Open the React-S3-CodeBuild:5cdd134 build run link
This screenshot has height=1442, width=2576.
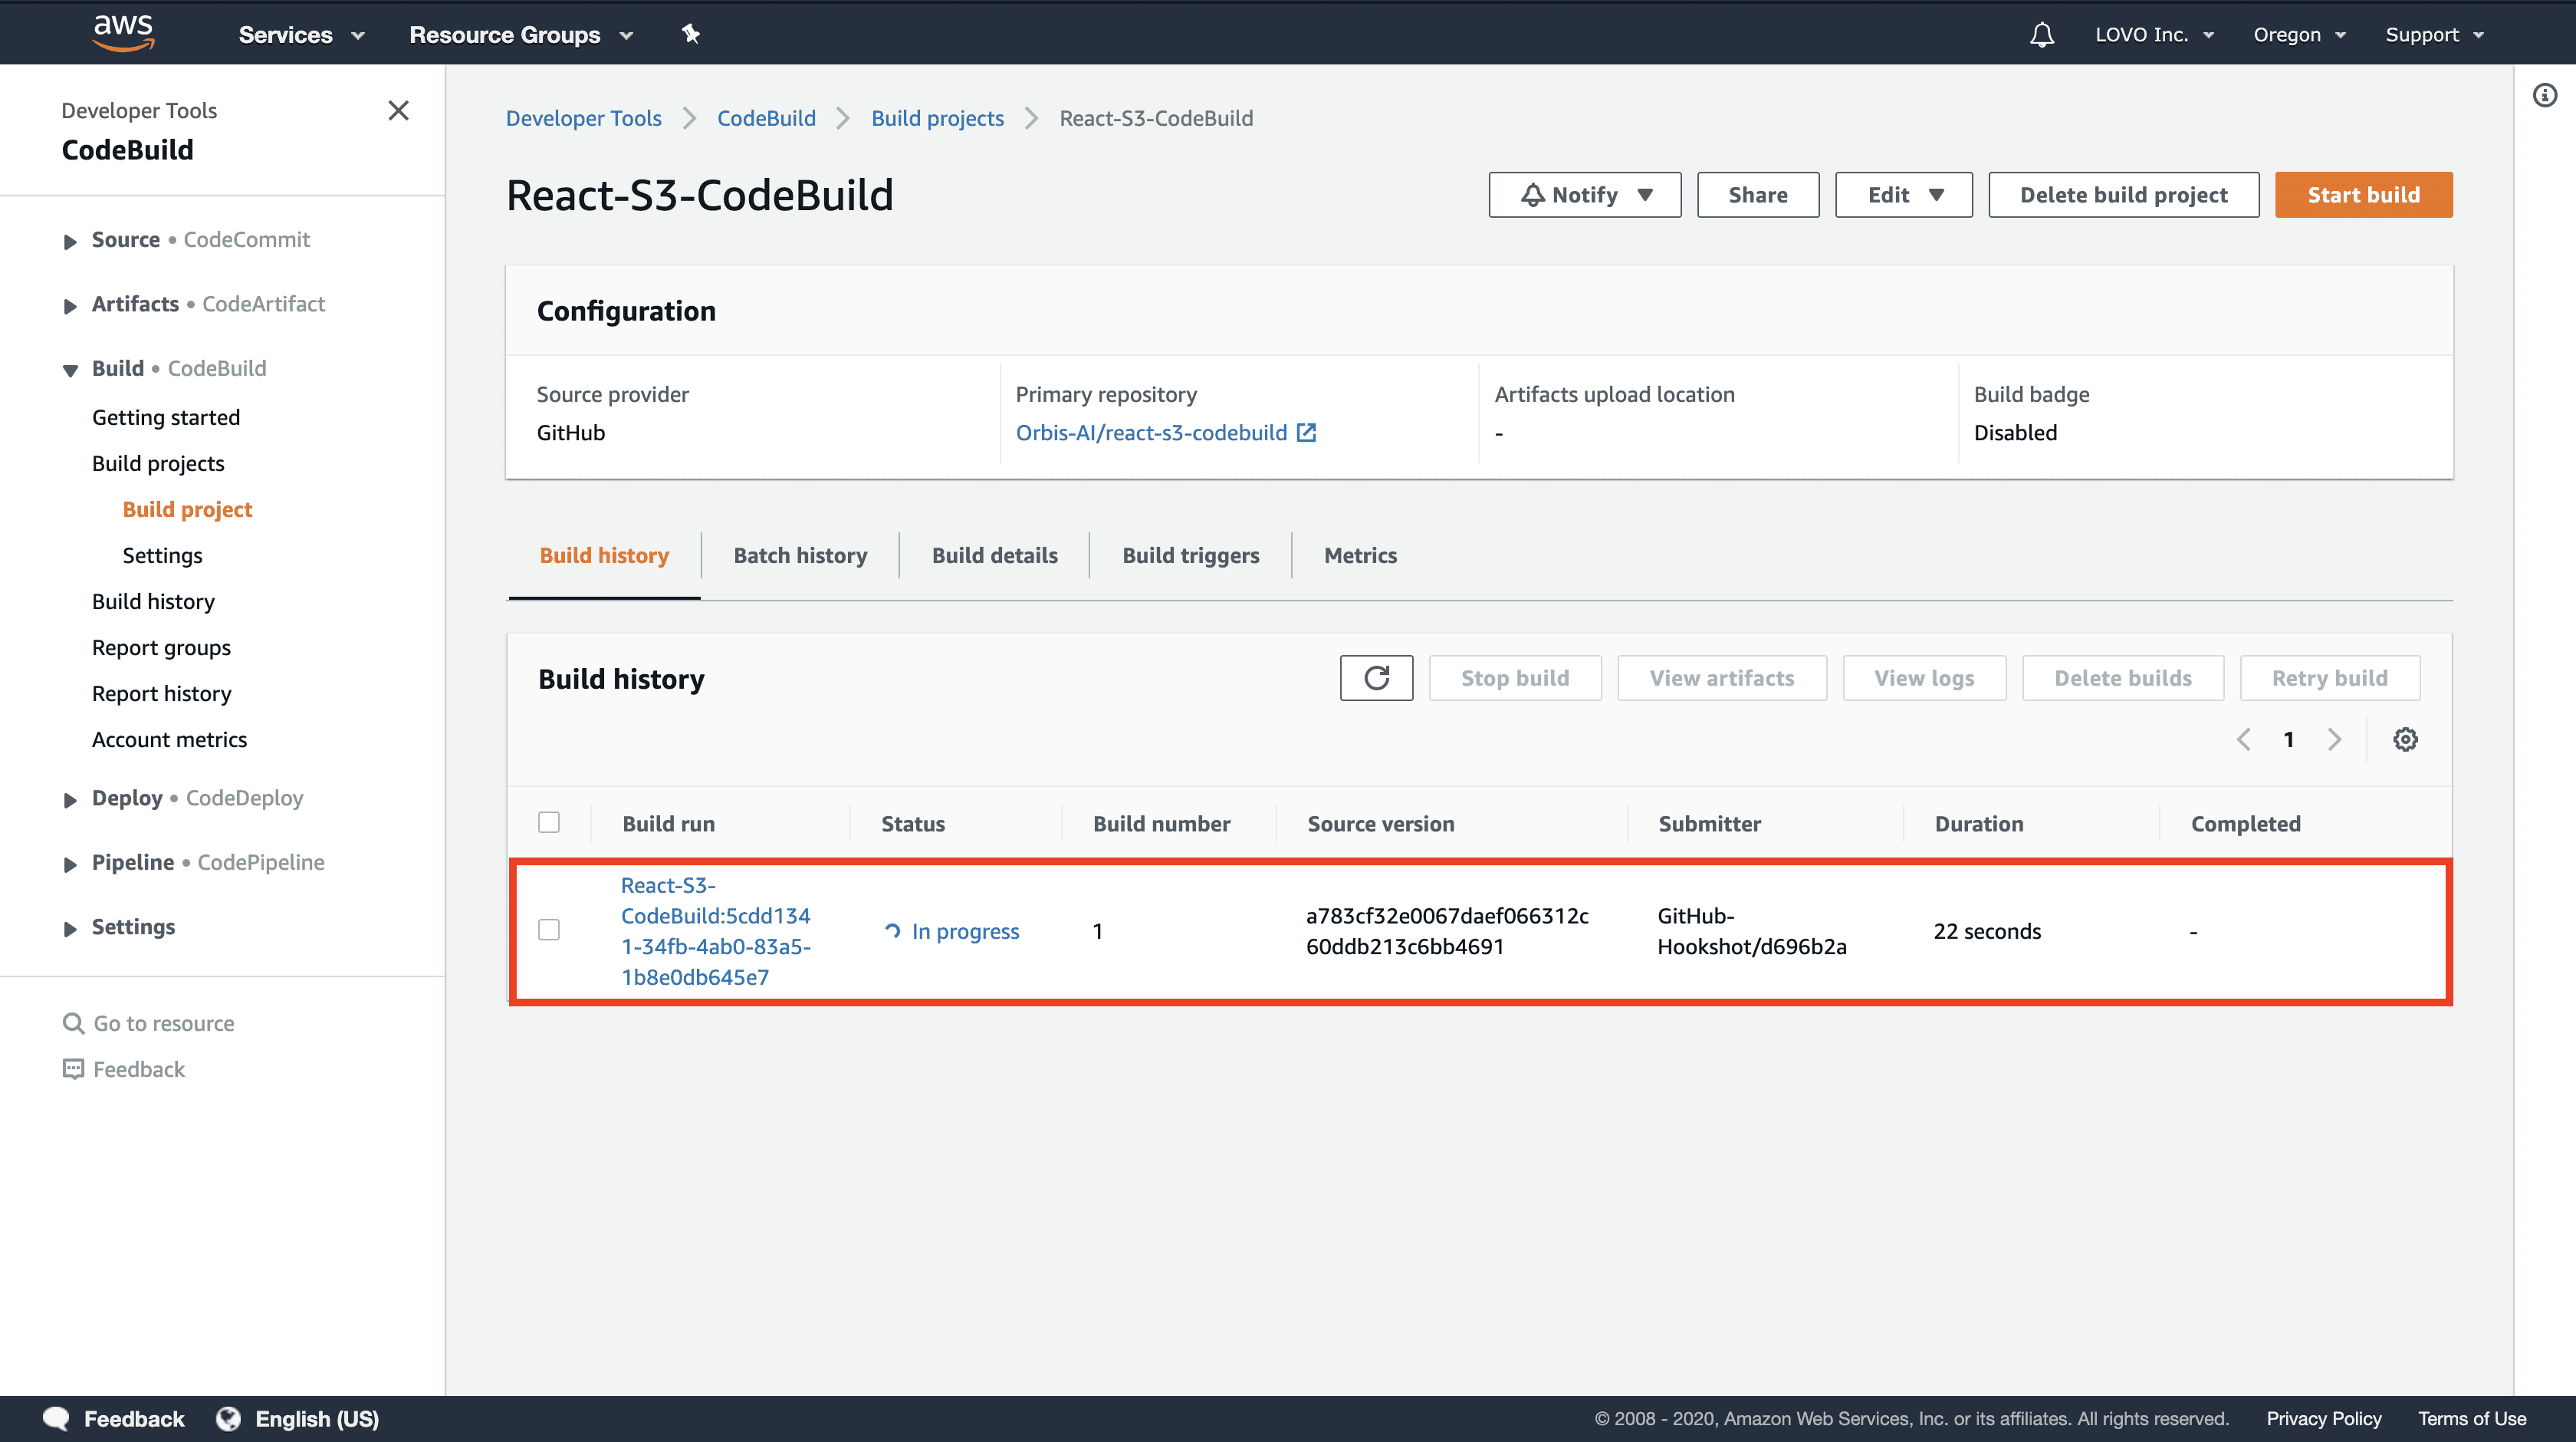click(x=716, y=930)
